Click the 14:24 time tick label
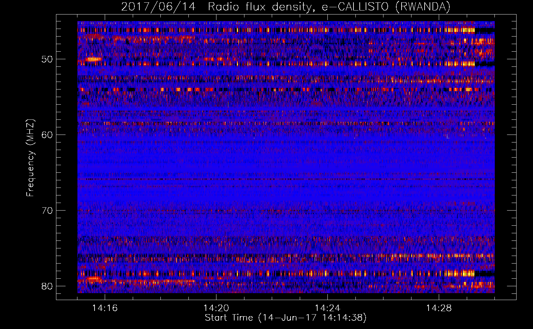Image resolution: width=533 pixels, height=329 pixels. coord(328,308)
